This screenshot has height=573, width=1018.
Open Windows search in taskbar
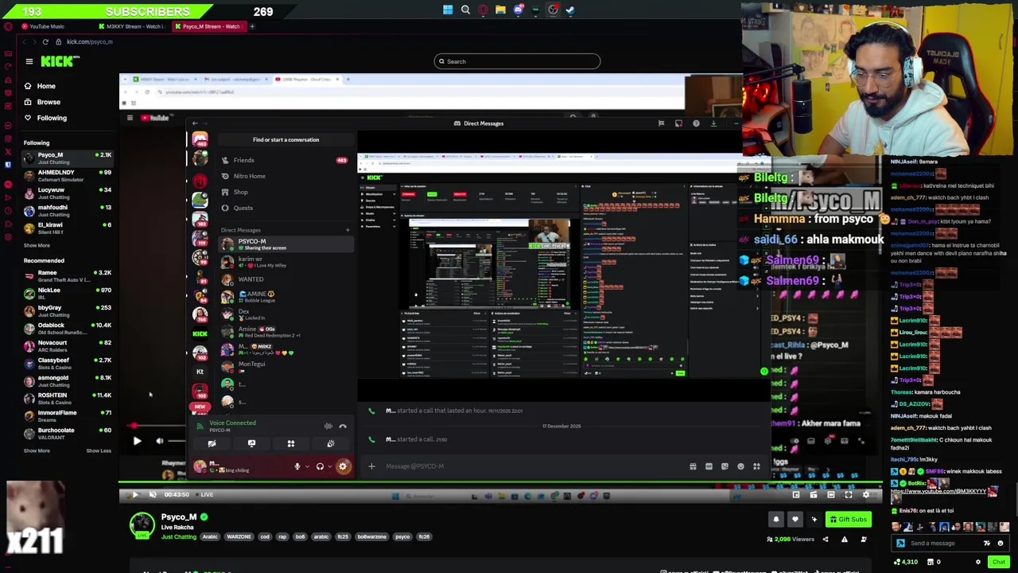click(465, 10)
